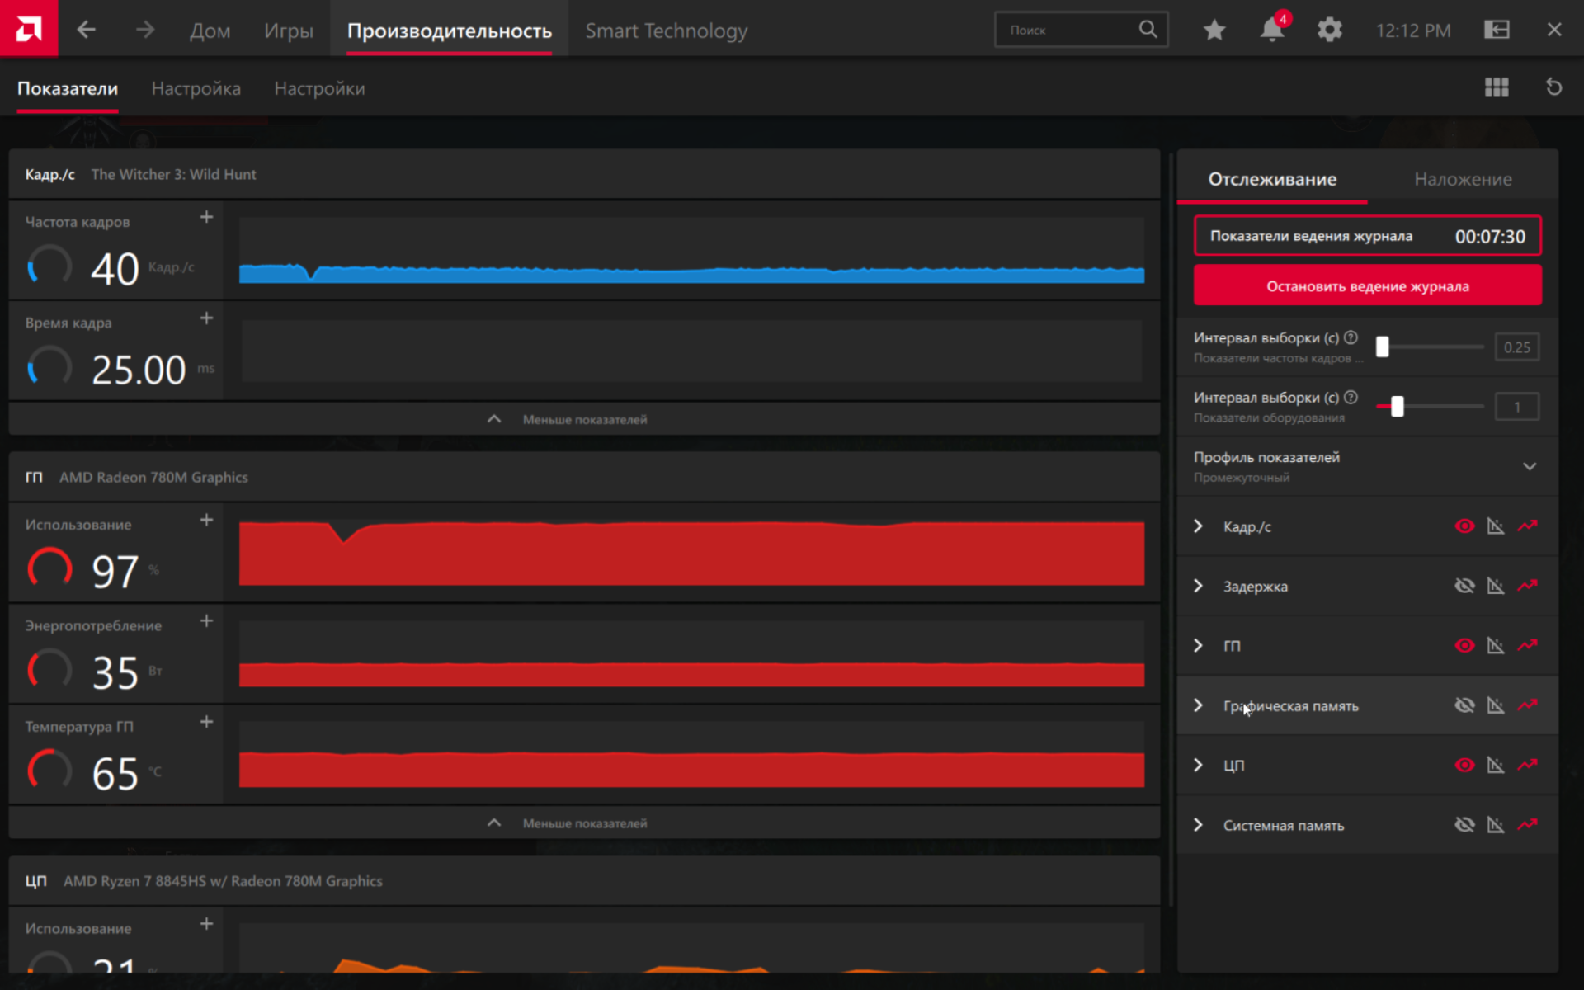Click help icon for hardware sampling interval
The width and height of the screenshot is (1584, 990).
pos(1351,397)
